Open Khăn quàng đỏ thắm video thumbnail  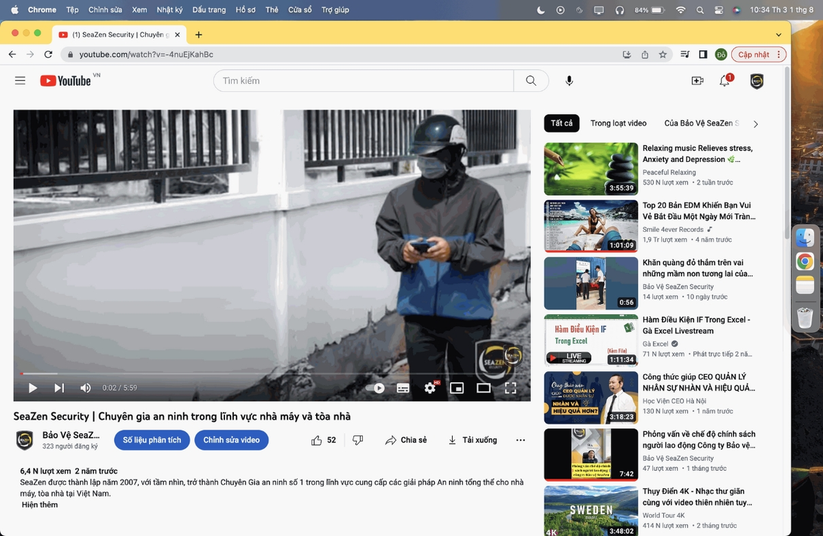click(x=591, y=283)
